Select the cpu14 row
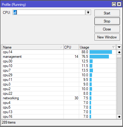123x127 pixels. click(x=59, y=52)
